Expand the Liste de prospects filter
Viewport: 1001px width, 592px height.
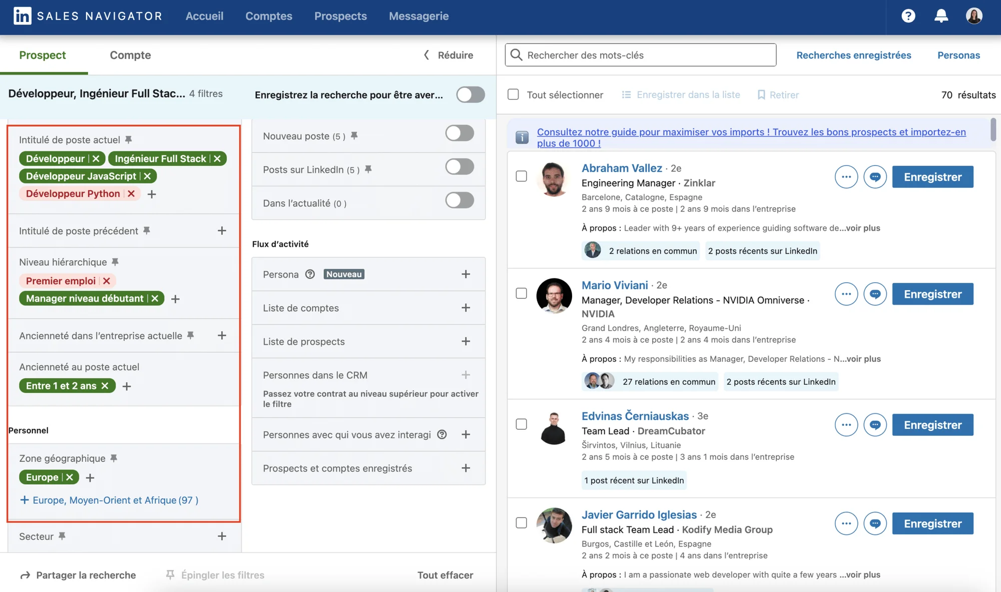[x=465, y=341]
